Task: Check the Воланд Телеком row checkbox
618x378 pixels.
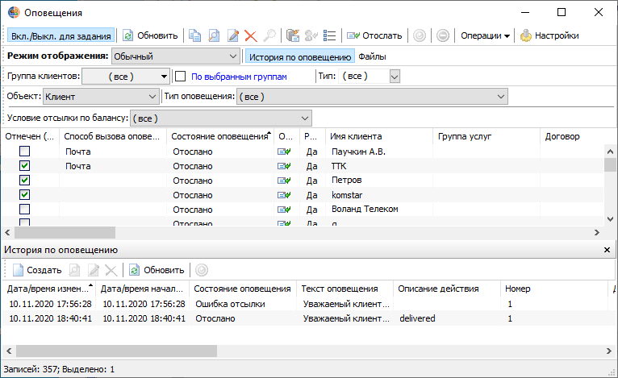Action: [24, 209]
